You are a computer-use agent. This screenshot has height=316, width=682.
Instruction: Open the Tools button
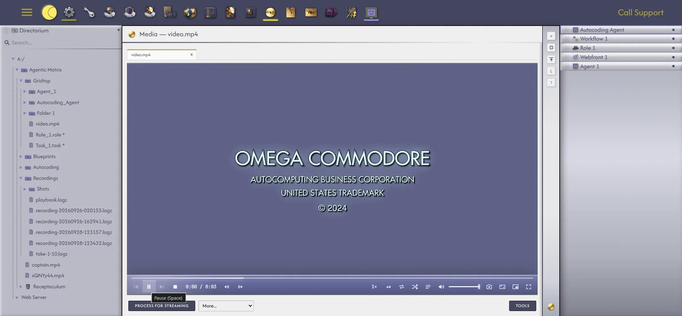coord(522,306)
